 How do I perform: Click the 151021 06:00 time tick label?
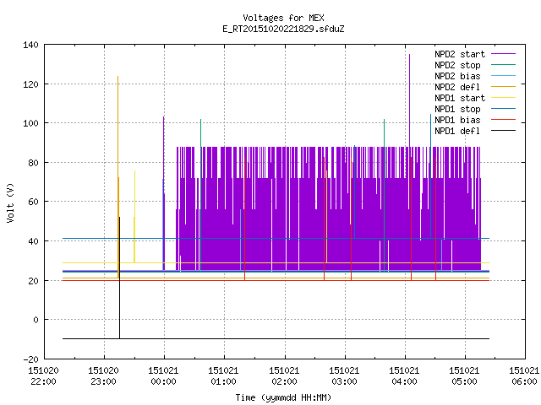524,376
